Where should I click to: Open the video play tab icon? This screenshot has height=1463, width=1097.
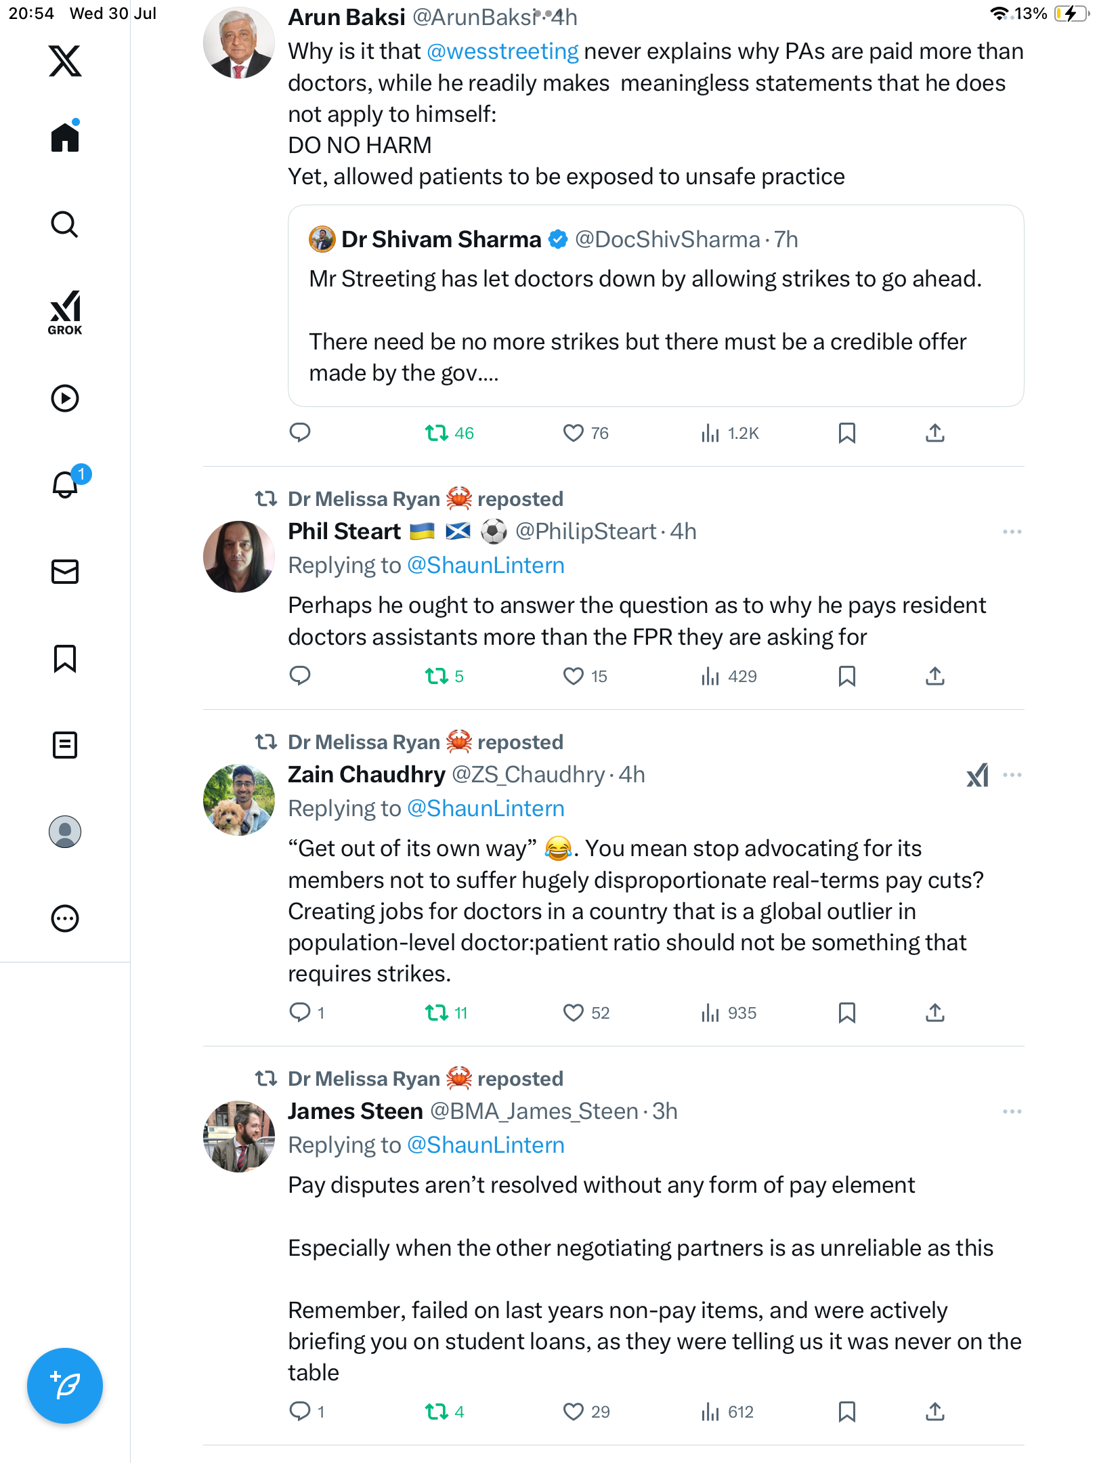click(x=65, y=398)
